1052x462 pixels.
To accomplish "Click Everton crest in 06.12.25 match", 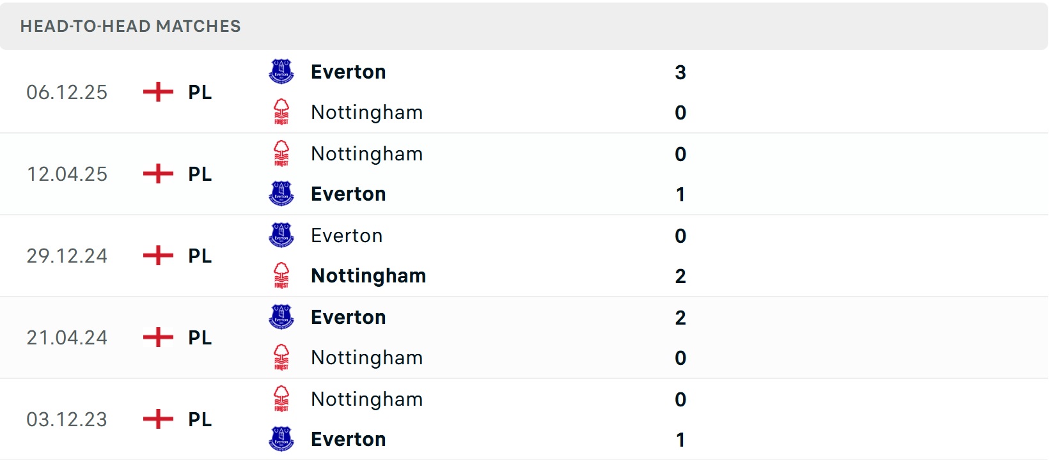I will coord(281,72).
